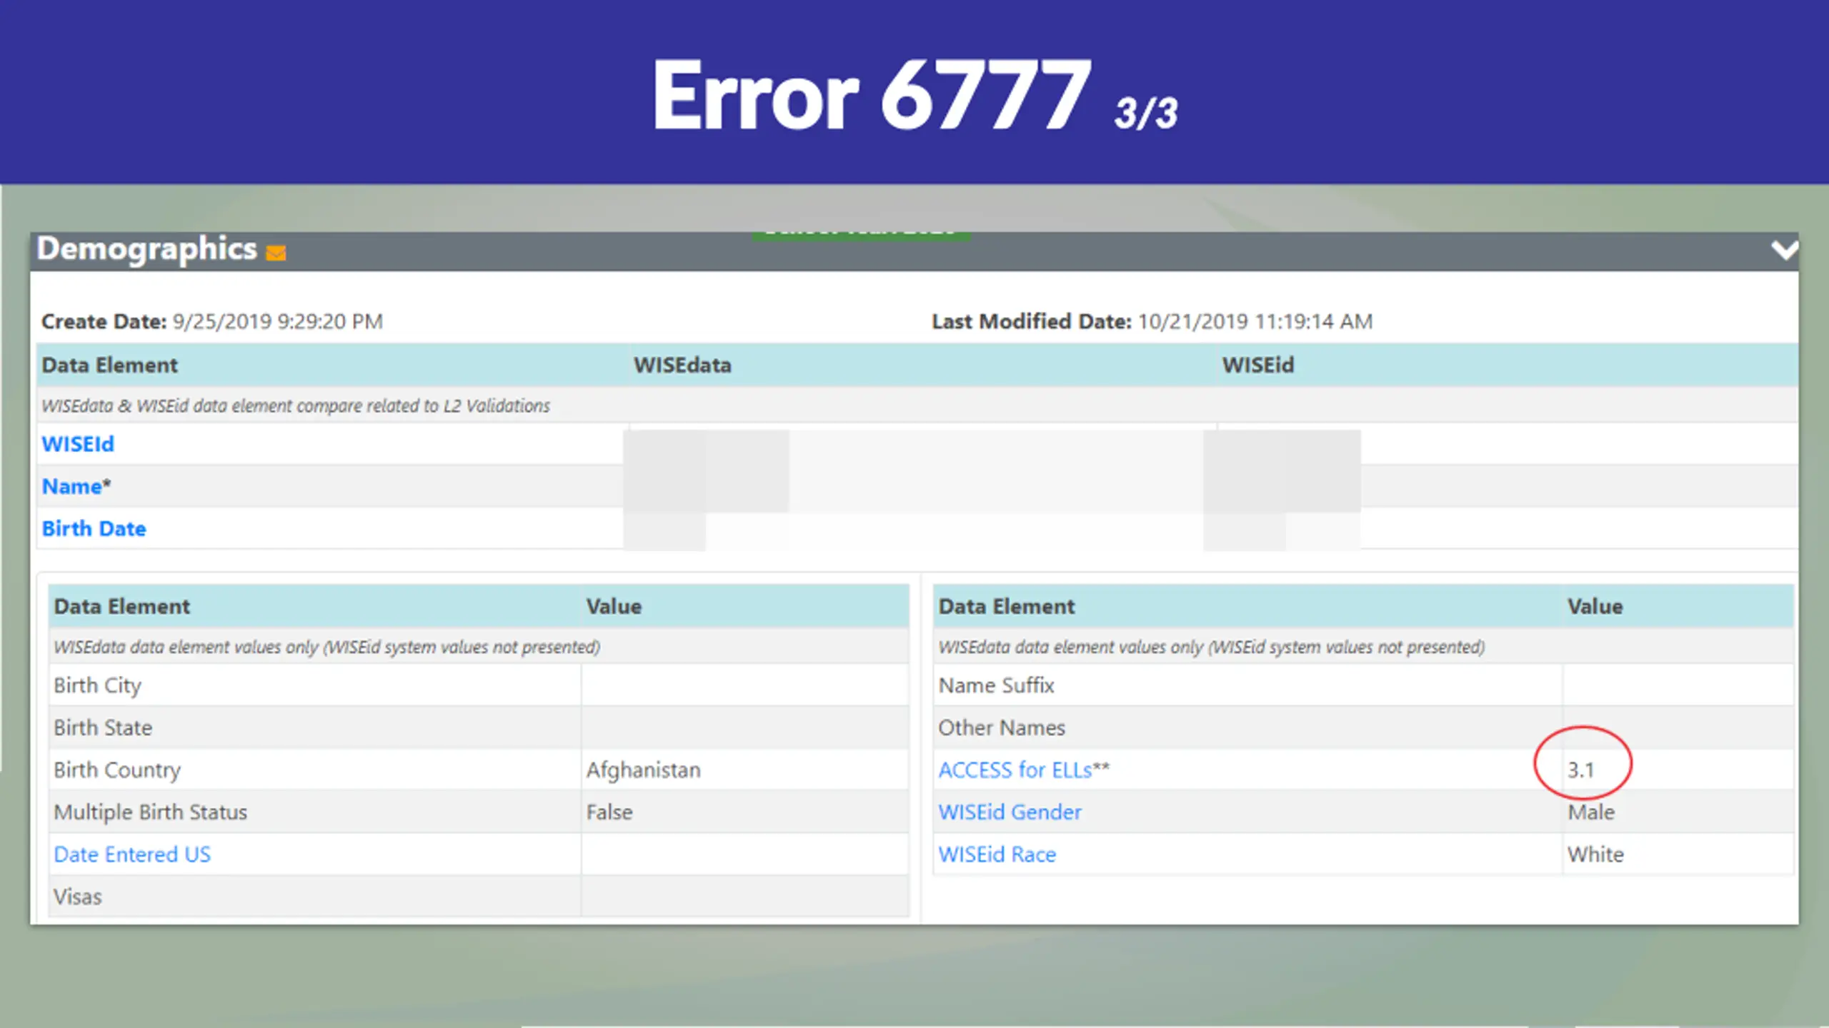Open the Date Entered US link
Image resolution: width=1829 pixels, height=1028 pixels.
click(x=132, y=854)
